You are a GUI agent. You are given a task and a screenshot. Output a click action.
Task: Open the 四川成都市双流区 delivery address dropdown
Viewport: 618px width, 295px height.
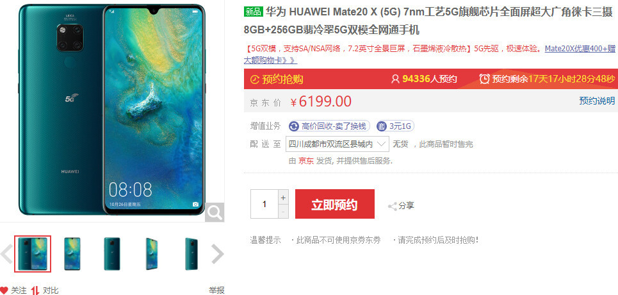click(337, 144)
